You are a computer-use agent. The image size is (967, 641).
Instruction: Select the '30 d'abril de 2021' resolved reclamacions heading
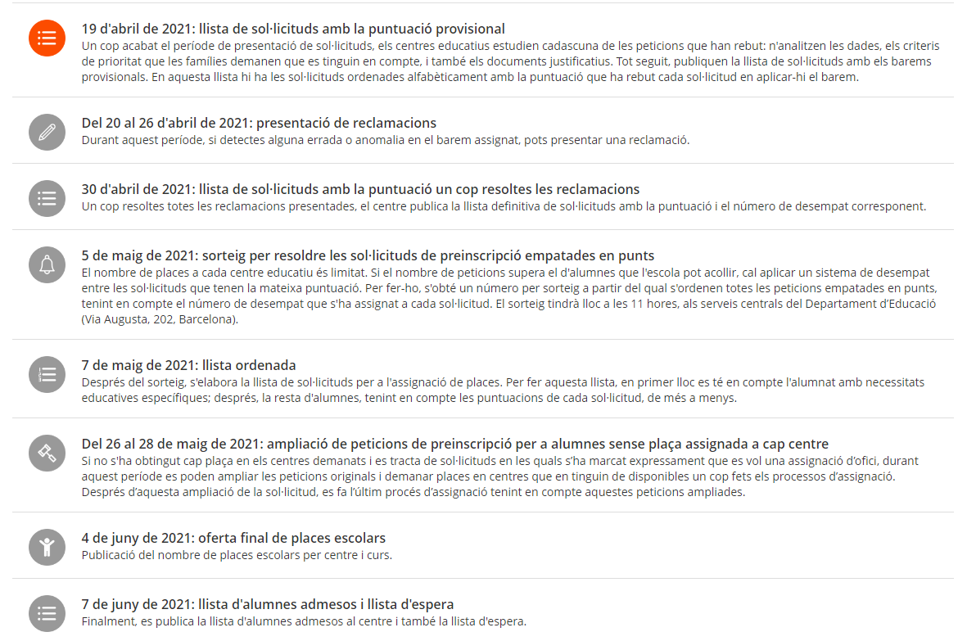[x=360, y=190]
